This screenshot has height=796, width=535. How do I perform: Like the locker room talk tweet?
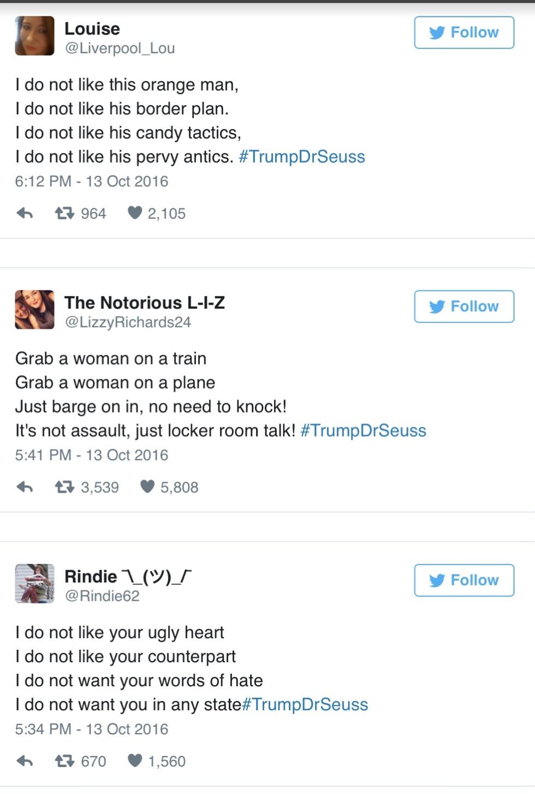point(147,487)
